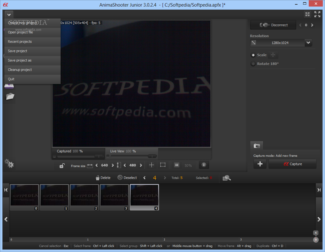Toggle the Rotate 180° option
Viewport: 325px width, 252px height.
(253, 64)
